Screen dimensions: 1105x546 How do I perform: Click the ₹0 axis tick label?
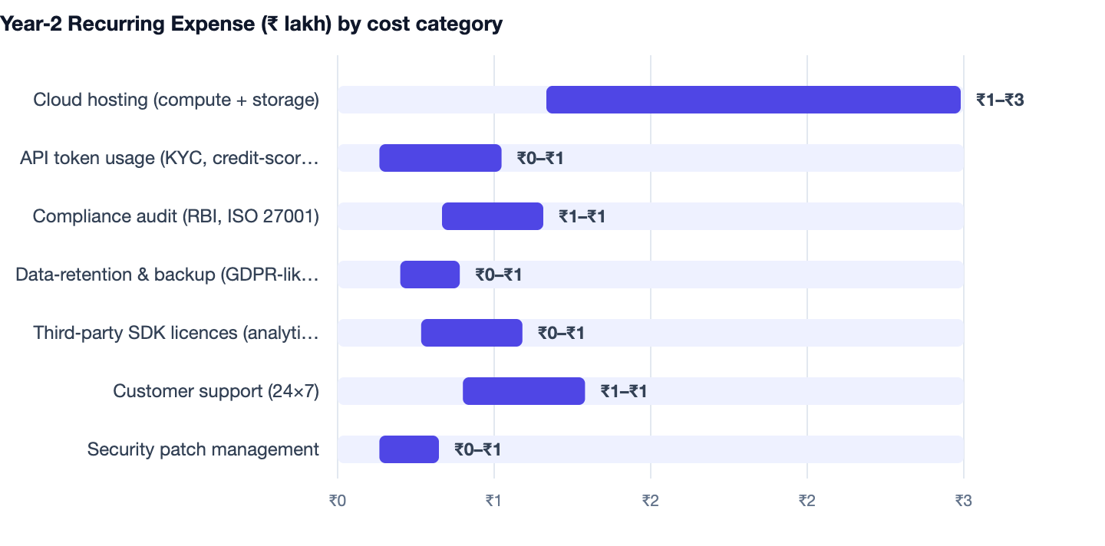(338, 501)
